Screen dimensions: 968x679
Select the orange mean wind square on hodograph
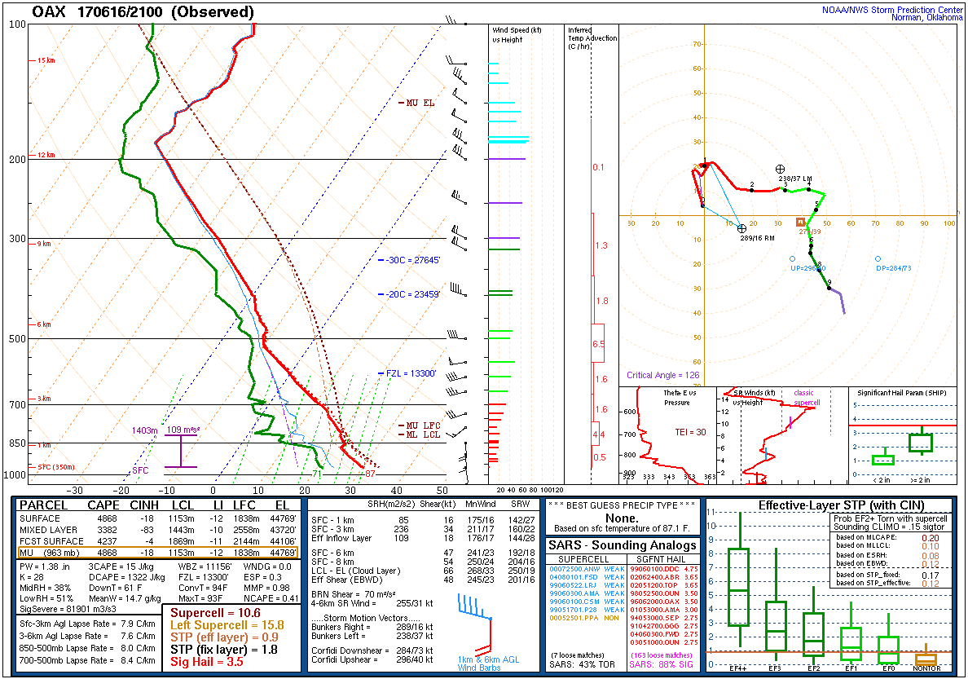coord(800,222)
